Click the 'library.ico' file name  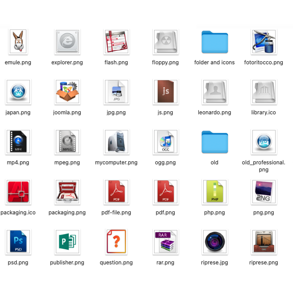tap(264, 113)
